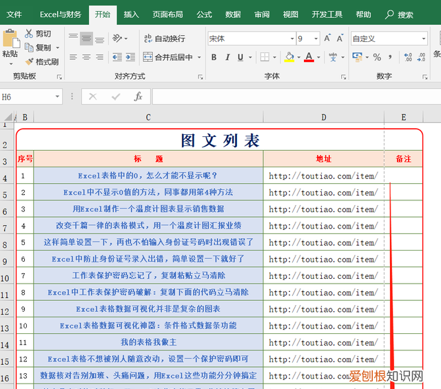Open borders dropdown arrow

coord(274,57)
